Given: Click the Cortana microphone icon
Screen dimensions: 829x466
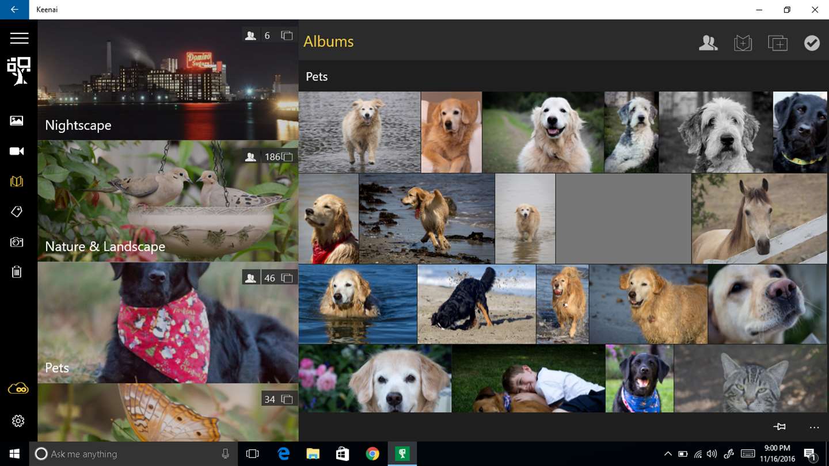Looking at the screenshot, I should click(x=225, y=454).
